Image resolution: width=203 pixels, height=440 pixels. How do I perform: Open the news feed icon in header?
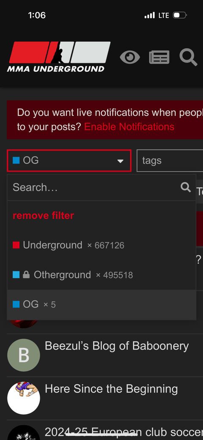pos(159,57)
